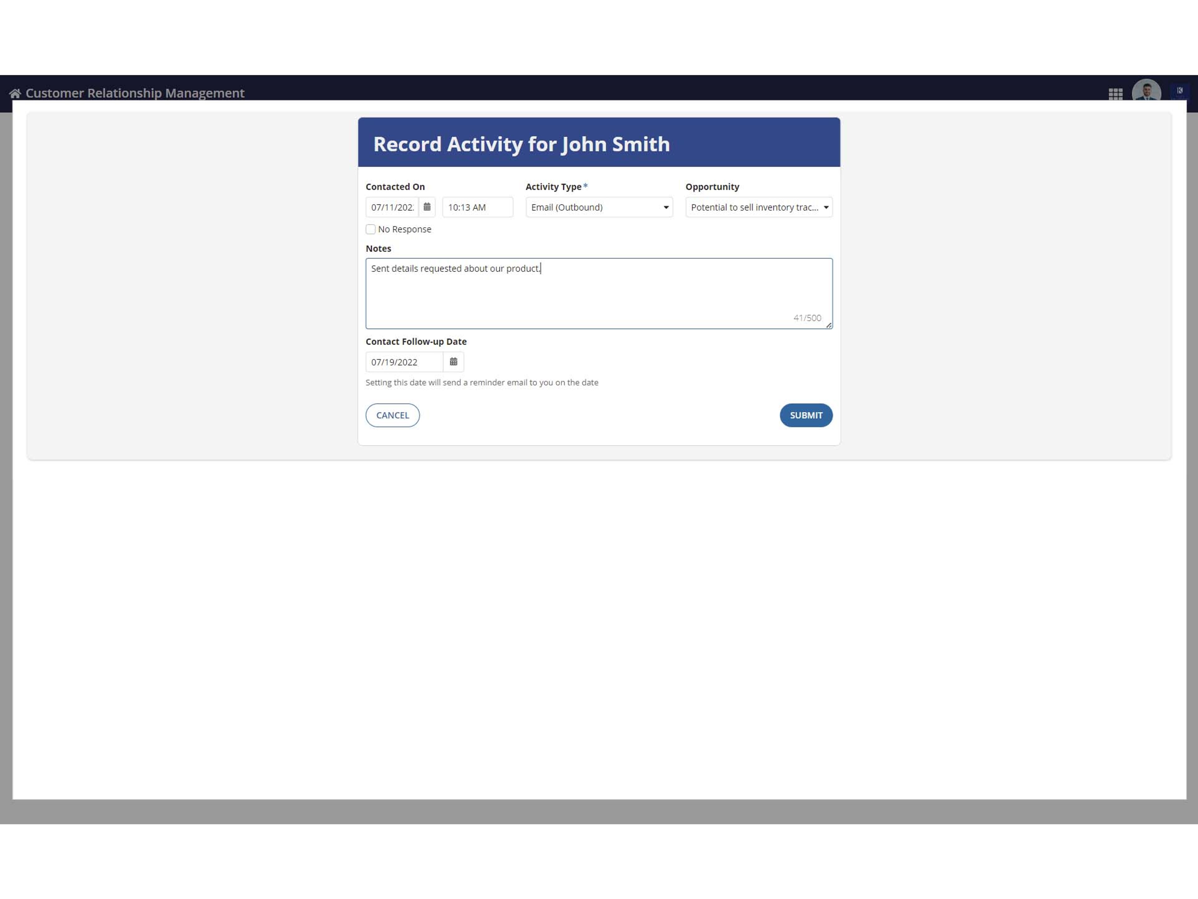Screen dimensions: 1198x899
Task: Focus the Notes text area
Action: tap(599, 294)
